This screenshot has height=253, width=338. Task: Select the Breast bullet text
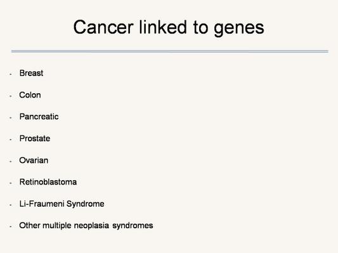coord(31,73)
